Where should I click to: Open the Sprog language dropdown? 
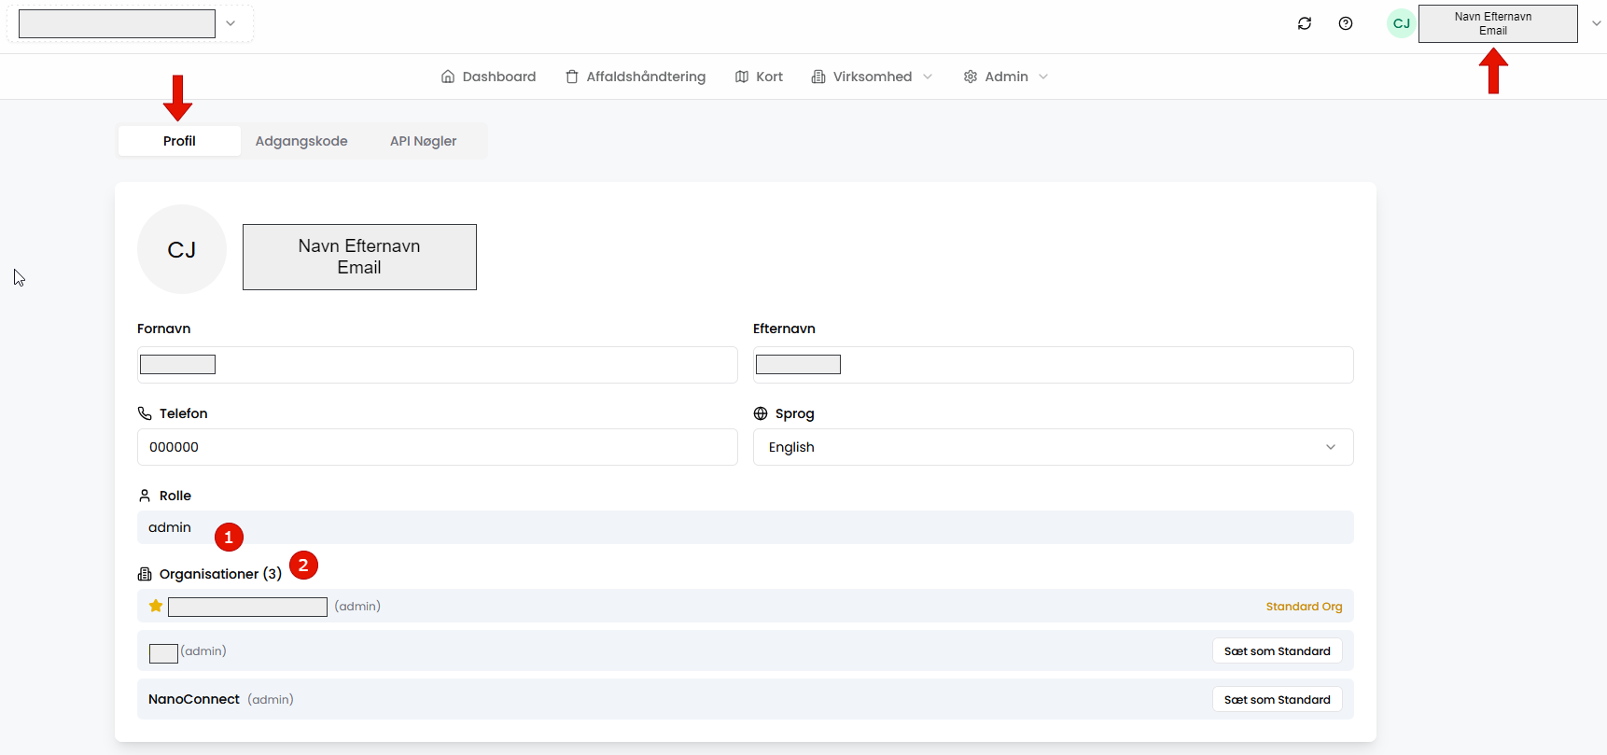pyautogui.click(x=1053, y=447)
